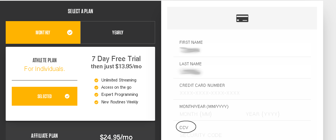Click the Month (MM) expiry field
Image resolution: width=336 pixels, height=140 pixels.
point(210,114)
